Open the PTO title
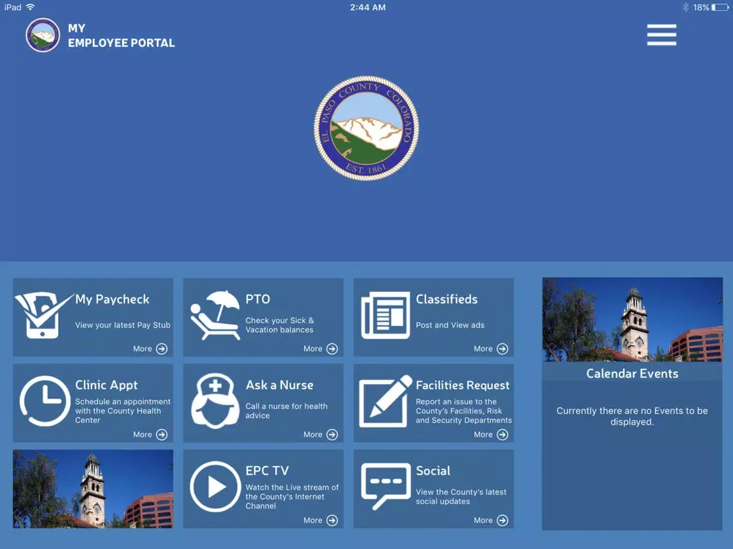Screen dimensions: 733x549 click(257, 299)
